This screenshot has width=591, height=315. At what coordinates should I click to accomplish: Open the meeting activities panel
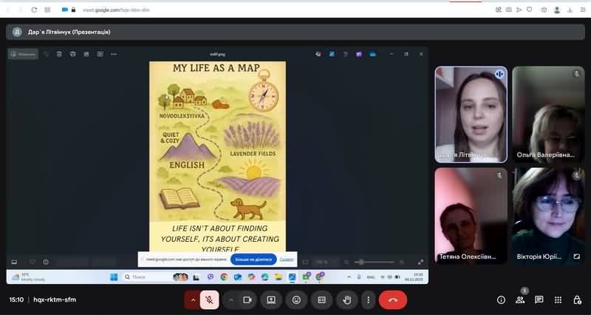click(x=558, y=299)
